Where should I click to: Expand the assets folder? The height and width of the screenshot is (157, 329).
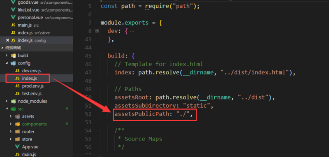(11, 116)
